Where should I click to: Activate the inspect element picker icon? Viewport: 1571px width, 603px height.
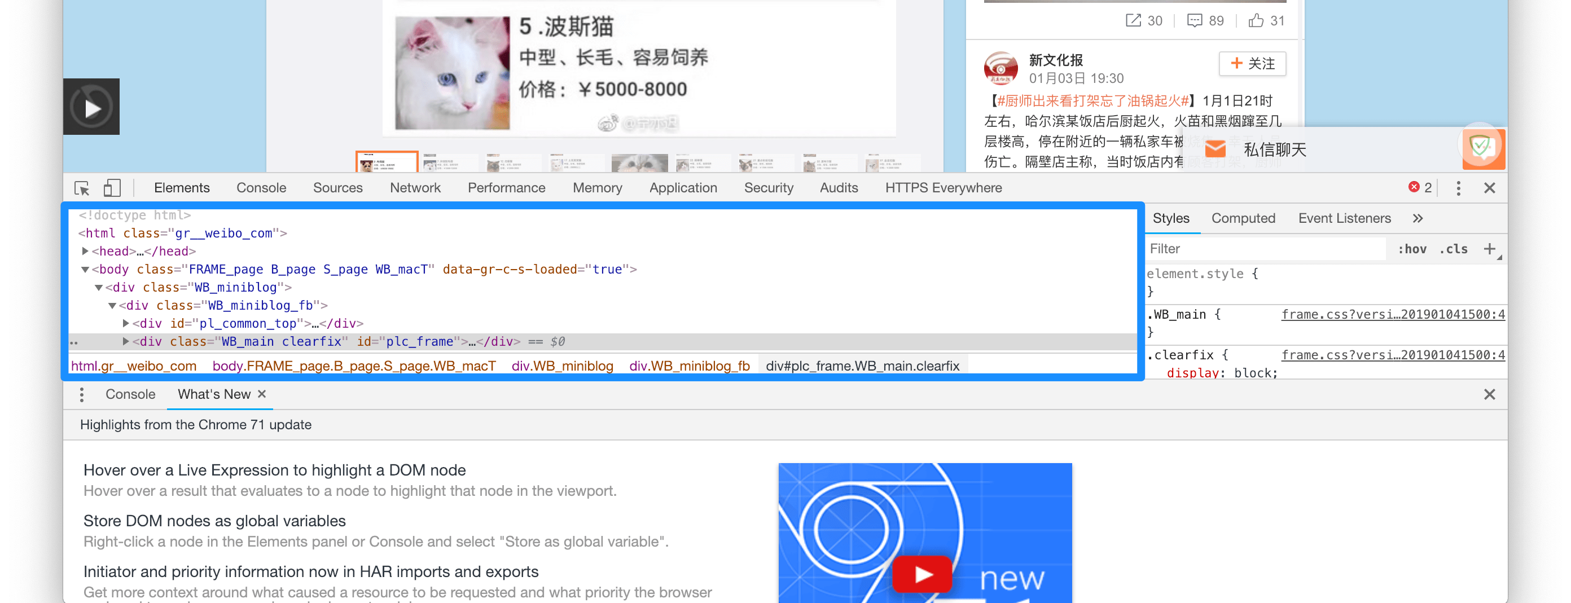[x=82, y=188]
